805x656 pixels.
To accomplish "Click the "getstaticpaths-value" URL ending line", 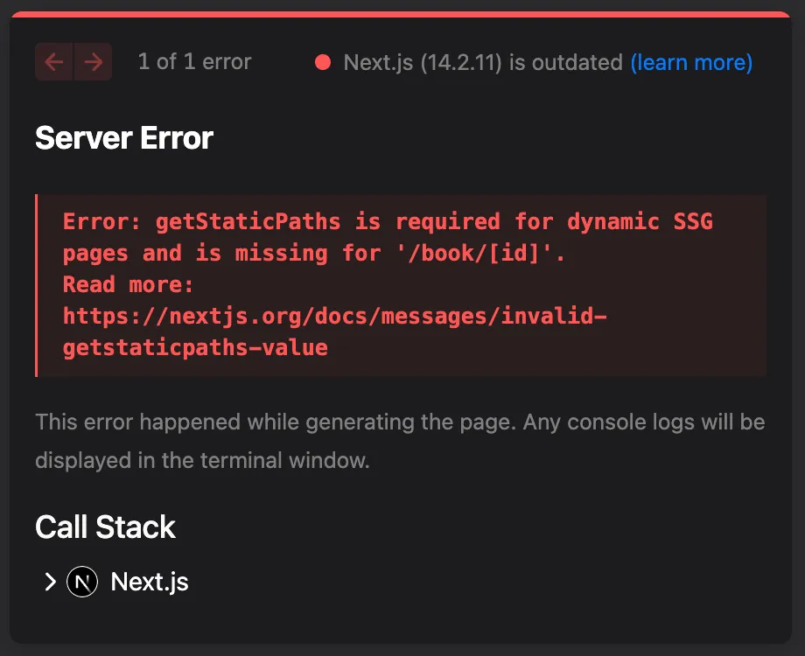I will pos(195,347).
